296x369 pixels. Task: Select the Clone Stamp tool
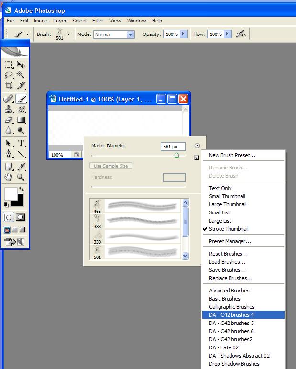[9, 110]
